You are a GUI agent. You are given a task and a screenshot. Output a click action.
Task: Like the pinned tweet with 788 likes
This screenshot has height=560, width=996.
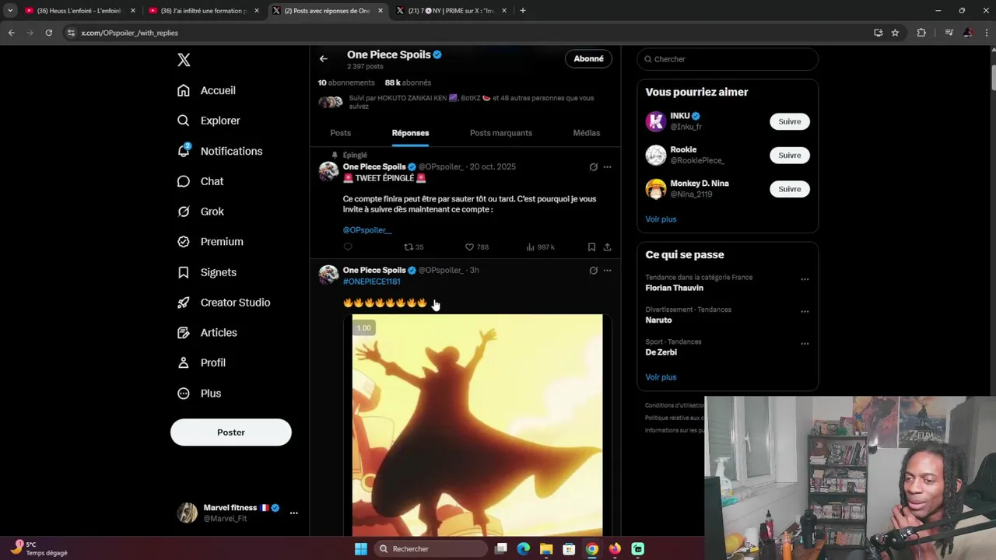coord(477,247)
